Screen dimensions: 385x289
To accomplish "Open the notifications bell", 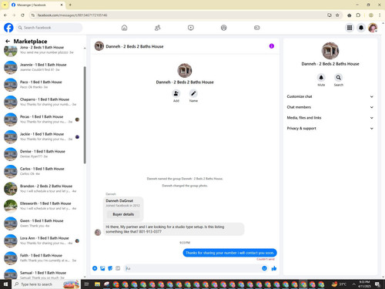I will 361,28.
